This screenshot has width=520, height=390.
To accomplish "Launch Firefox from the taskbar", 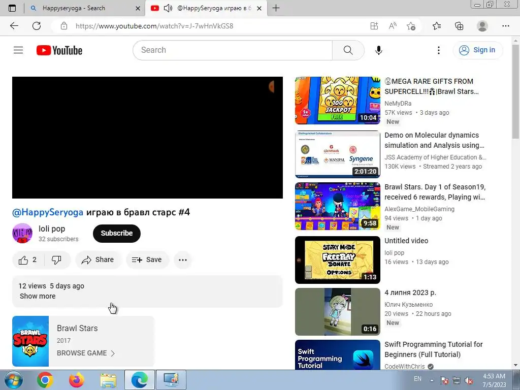I will [77, 380].
